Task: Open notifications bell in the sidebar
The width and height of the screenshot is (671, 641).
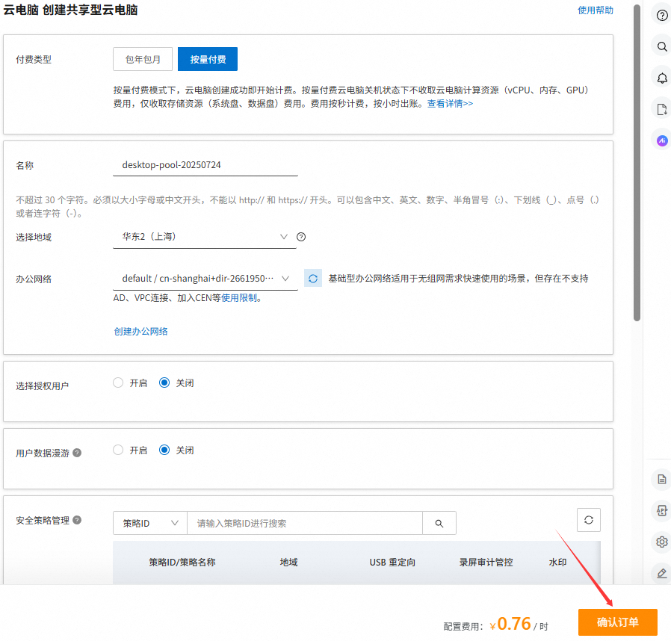Action: point(661,78)
